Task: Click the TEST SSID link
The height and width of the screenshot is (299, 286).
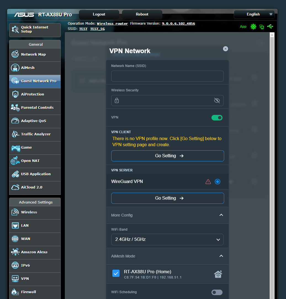Action: click(x=83, y=29)
